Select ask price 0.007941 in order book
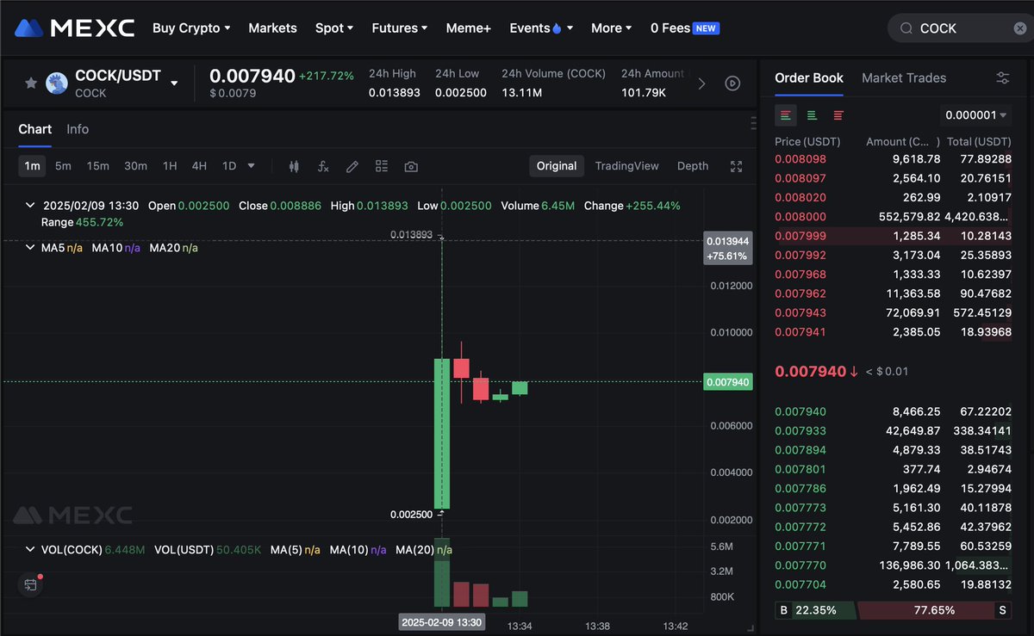Viewport: 1034px width, 636px height. [800, 331]
